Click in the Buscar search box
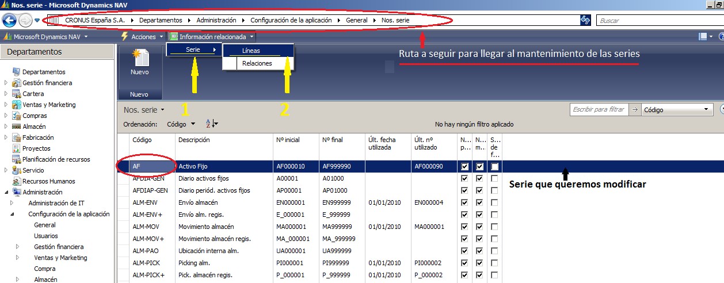Screen dimensions: 724x283 [658, 20]
